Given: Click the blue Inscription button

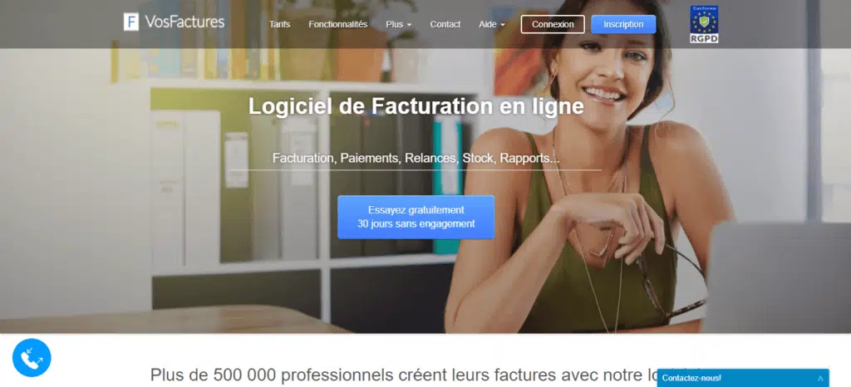Looking at the screenshot, I should (x=623, y=24).
